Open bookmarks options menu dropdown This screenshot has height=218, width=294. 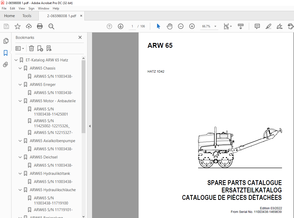point(20,49)
